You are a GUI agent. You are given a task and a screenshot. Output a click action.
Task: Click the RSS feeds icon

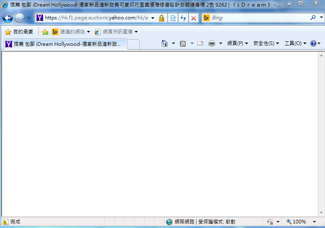pos(182,44)
